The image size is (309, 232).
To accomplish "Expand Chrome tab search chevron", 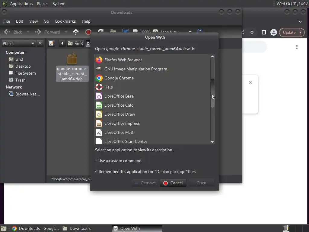I will pyautogui.click(x=300, y=22).
